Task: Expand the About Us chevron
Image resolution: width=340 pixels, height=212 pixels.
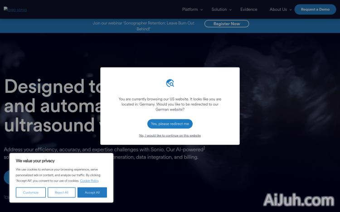Action: 290,10
